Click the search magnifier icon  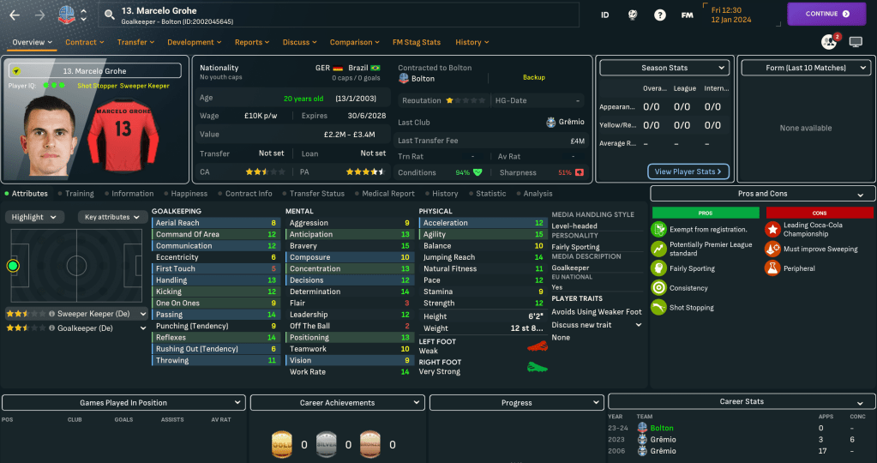click(x=109, y=15)
